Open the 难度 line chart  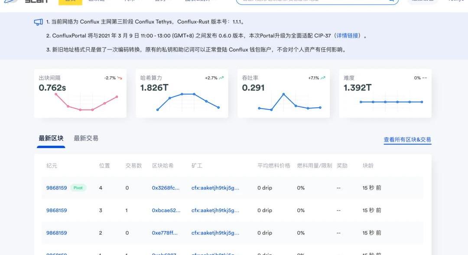pos(391,102)
